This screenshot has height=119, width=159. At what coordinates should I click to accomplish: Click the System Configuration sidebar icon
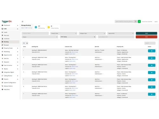(x=3, y=83)
